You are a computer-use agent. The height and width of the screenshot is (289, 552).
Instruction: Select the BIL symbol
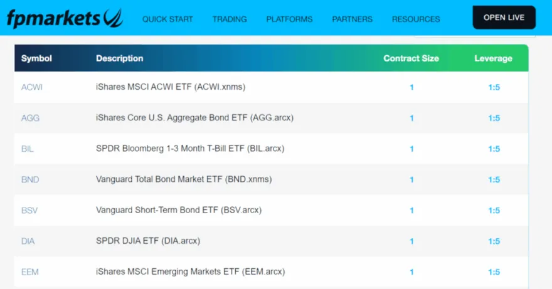[x=28, y=149]
